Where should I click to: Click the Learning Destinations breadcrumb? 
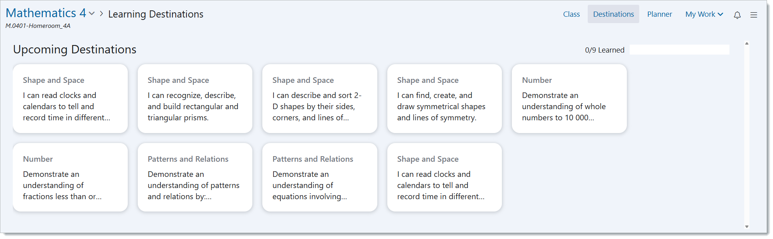(x=156, y=14)
